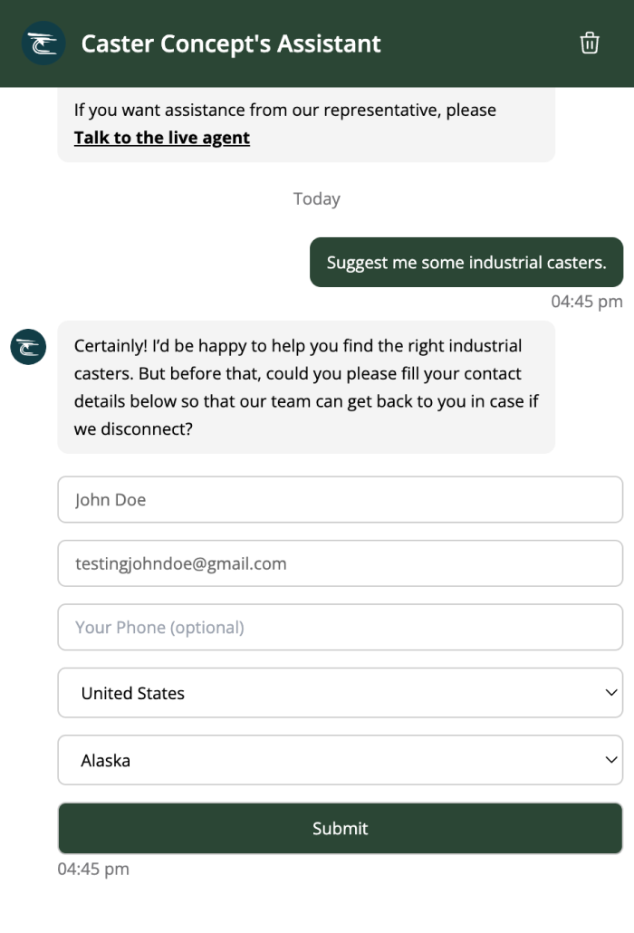This screenshot has width=634, height=933.
Task: Focus the John Doe name field
Action: tap(340, 500)
